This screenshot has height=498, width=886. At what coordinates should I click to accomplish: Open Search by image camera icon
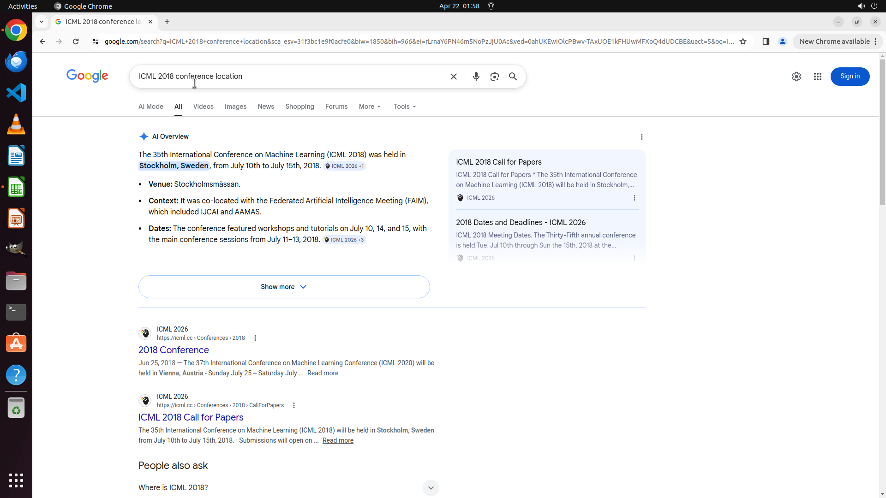click(494, 77)
